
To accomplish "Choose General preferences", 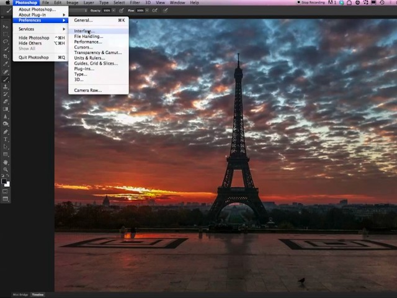I will click(99, 20).
